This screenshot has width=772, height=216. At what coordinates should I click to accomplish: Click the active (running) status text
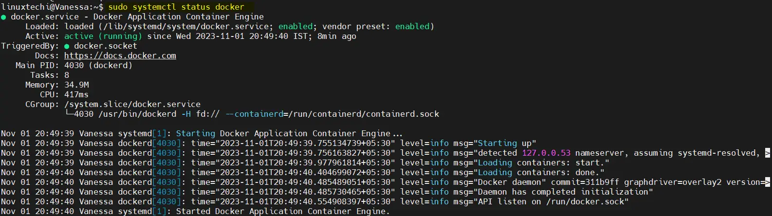coord(103,36)
